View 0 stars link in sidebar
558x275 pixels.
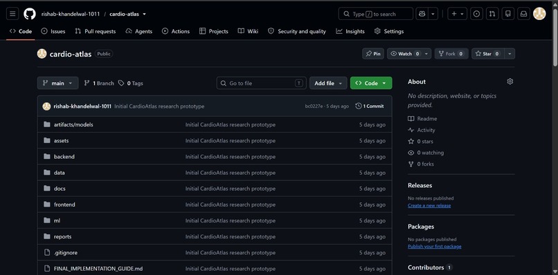coord(421,142)
